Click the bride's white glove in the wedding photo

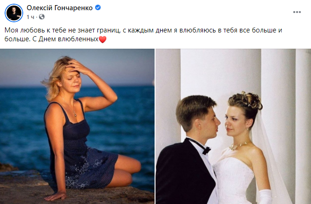266,197
